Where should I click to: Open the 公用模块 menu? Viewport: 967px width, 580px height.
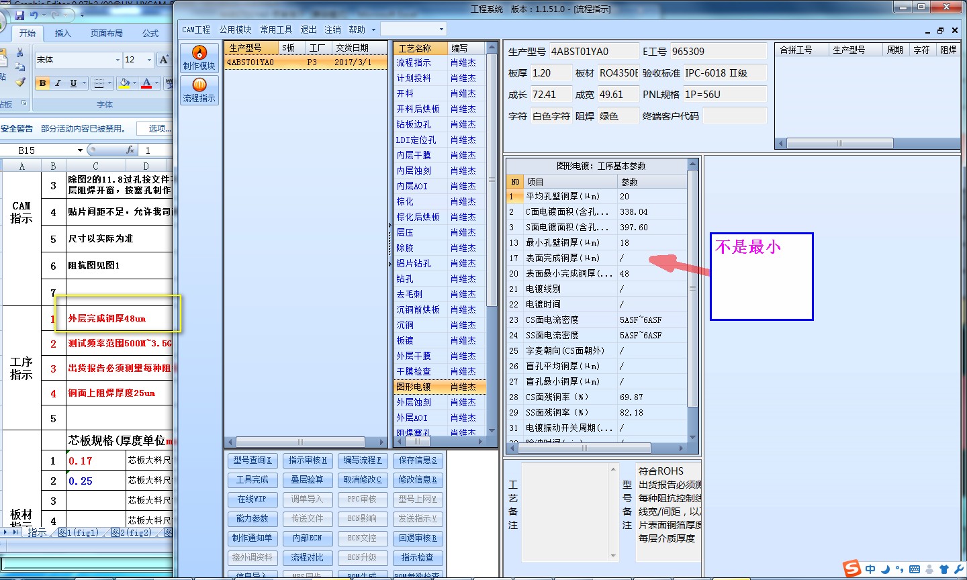[235, 30]
